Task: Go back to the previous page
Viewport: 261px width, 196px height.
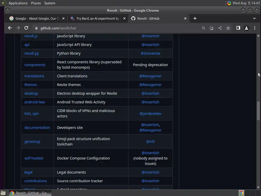Action: click(10, 28)
